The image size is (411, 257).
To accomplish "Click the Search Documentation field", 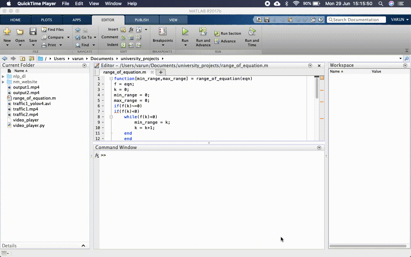I will 356,20.
